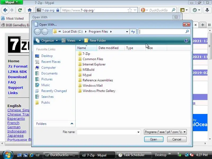Screen dimensions: 212x159
Task: Click the muted volume tray icon
Action: [192, 155]
